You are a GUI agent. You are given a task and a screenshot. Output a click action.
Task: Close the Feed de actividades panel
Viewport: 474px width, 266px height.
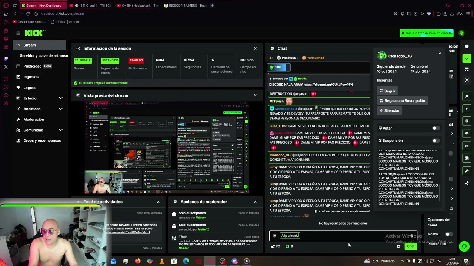pos(158,202)
